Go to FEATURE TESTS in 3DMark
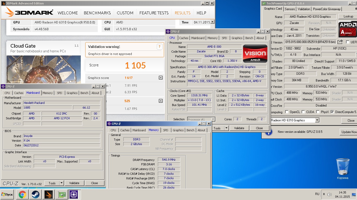This screenshot has width=357, height=200. 154,13
